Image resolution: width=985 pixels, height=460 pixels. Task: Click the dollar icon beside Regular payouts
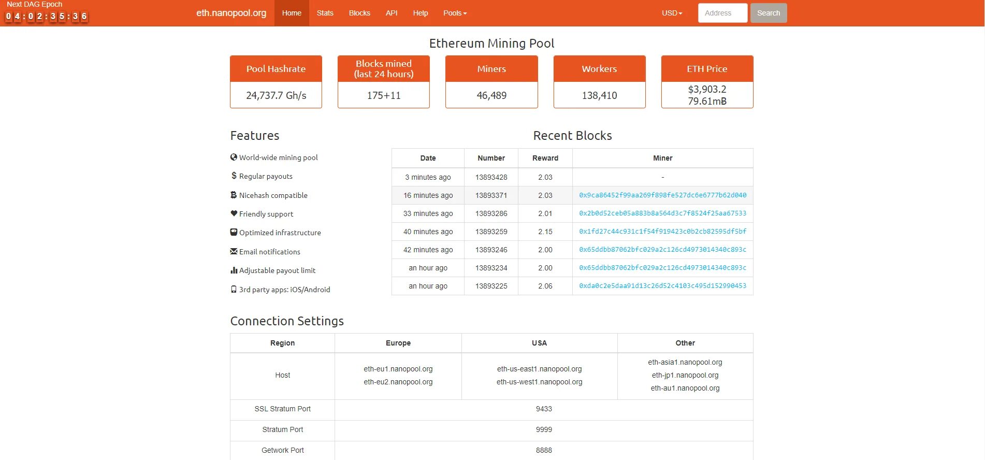click(x=234, y=176)
